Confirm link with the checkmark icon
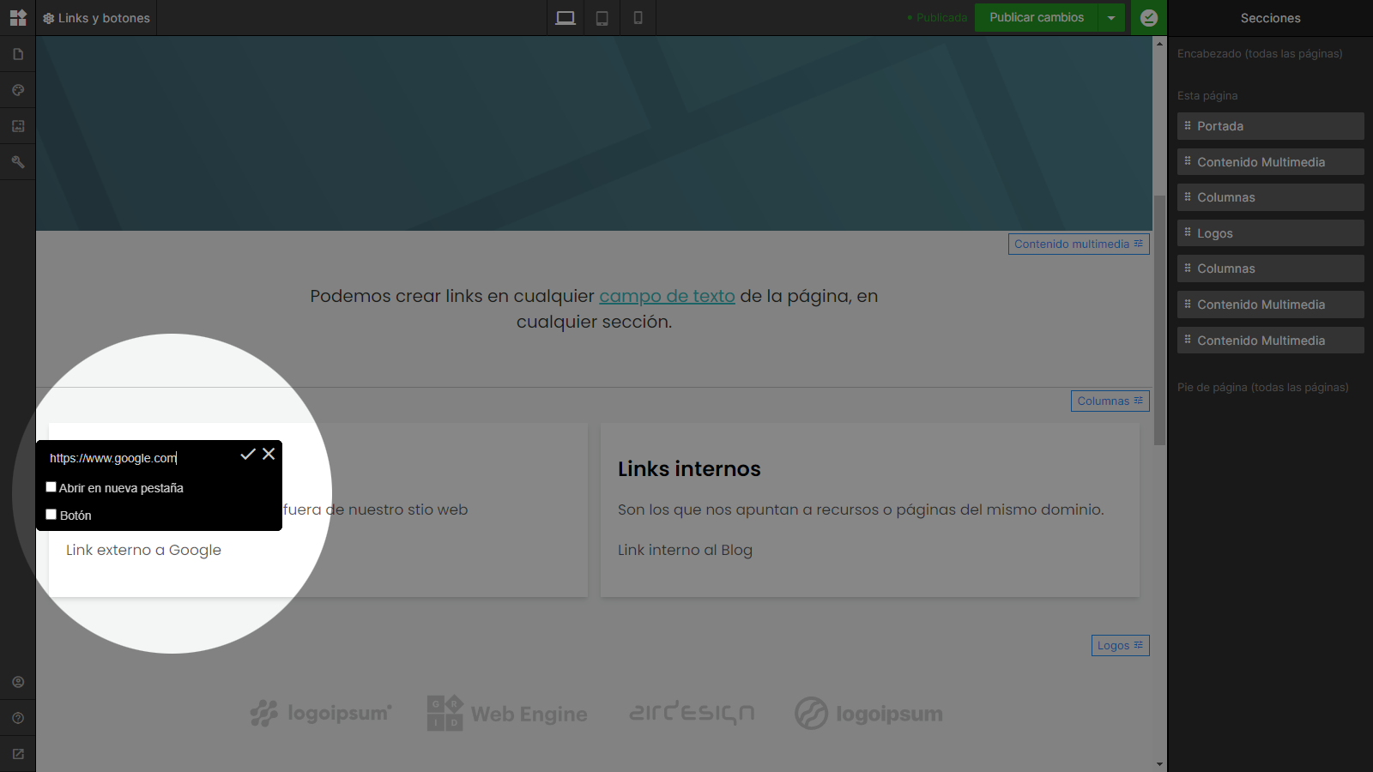Screen dimensions: 1373x772 point(248,454)
